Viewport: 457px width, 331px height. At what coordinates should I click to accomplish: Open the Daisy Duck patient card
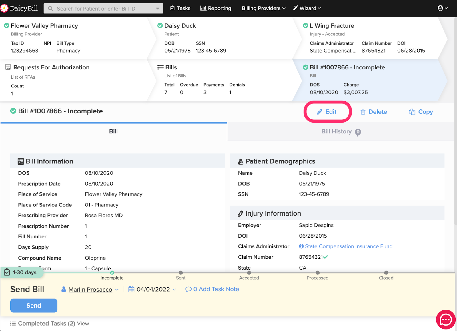[x=224, y=38]
